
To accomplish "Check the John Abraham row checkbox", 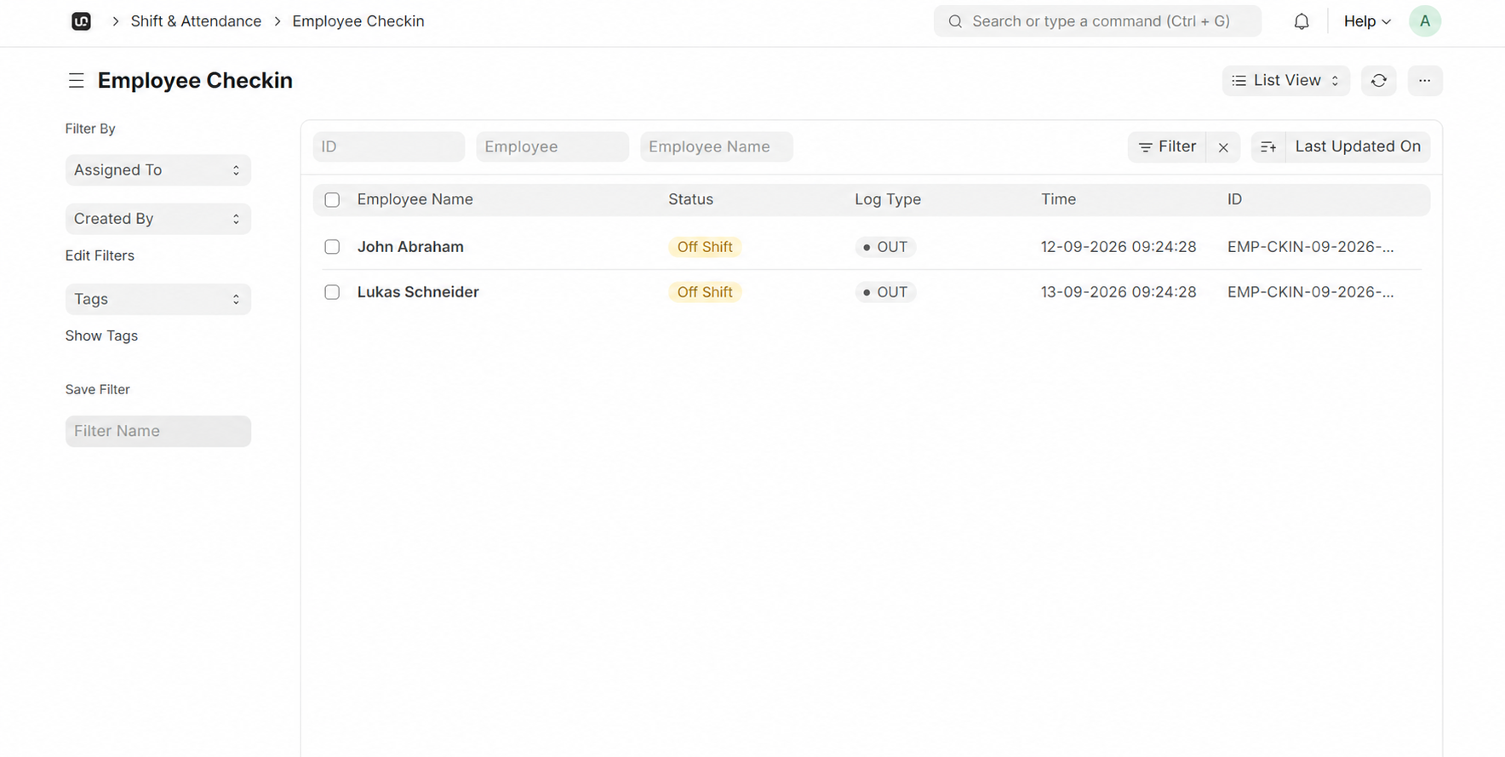I will (332, 247).
